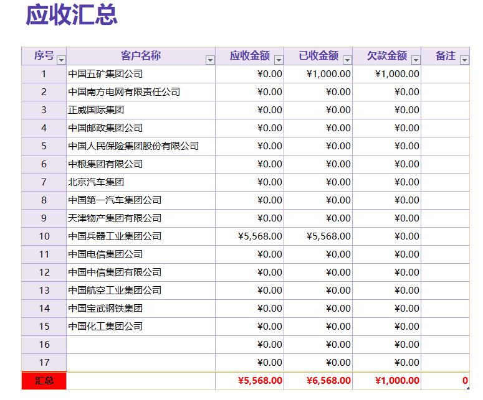Select cell 中国五矿集团公司
This screenshot has width=483, height=400.
click(x=141, y=74)
